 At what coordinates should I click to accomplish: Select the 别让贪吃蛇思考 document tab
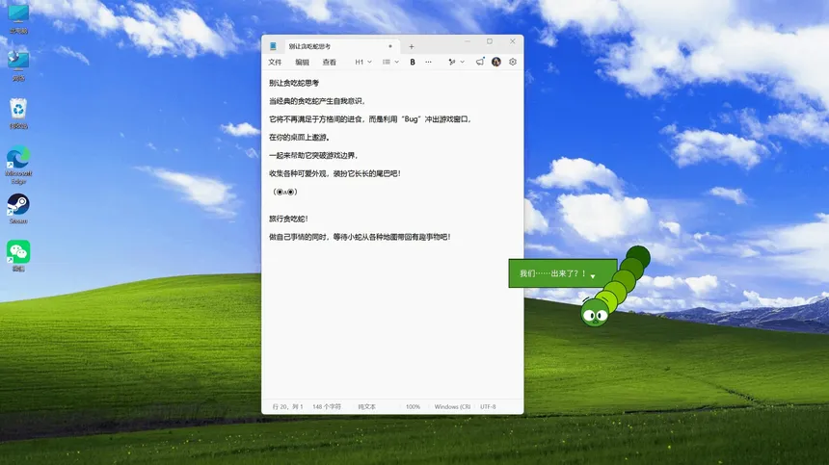coord(340,46)
